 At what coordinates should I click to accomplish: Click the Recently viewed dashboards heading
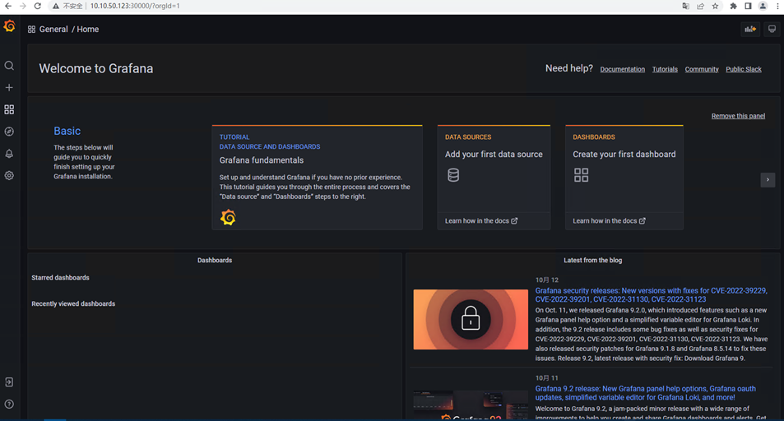point(73,304)
